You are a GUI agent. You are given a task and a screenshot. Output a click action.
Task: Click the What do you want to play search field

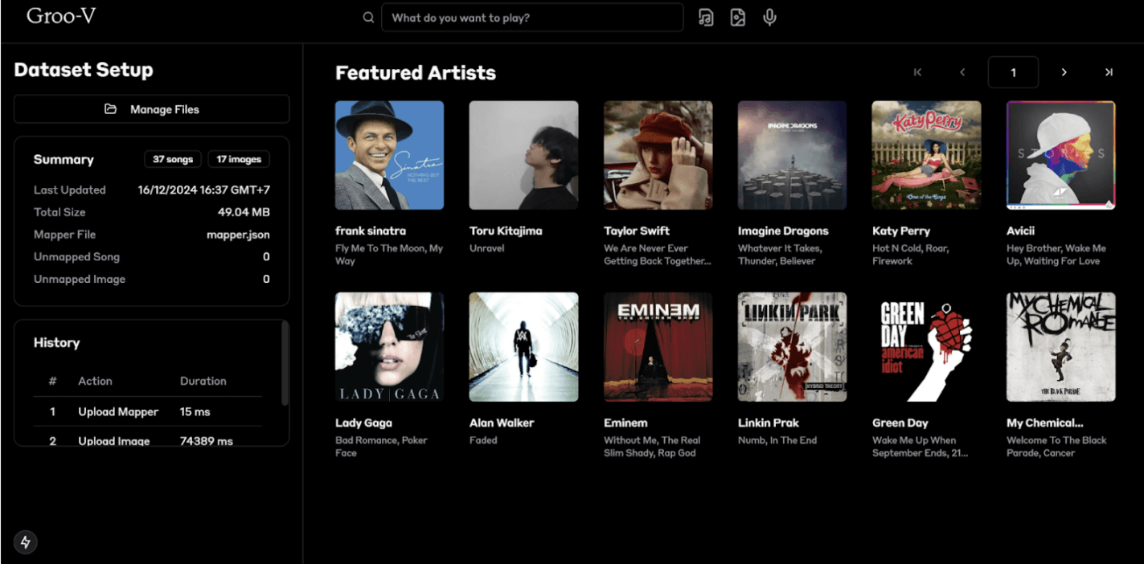(532, 17)
